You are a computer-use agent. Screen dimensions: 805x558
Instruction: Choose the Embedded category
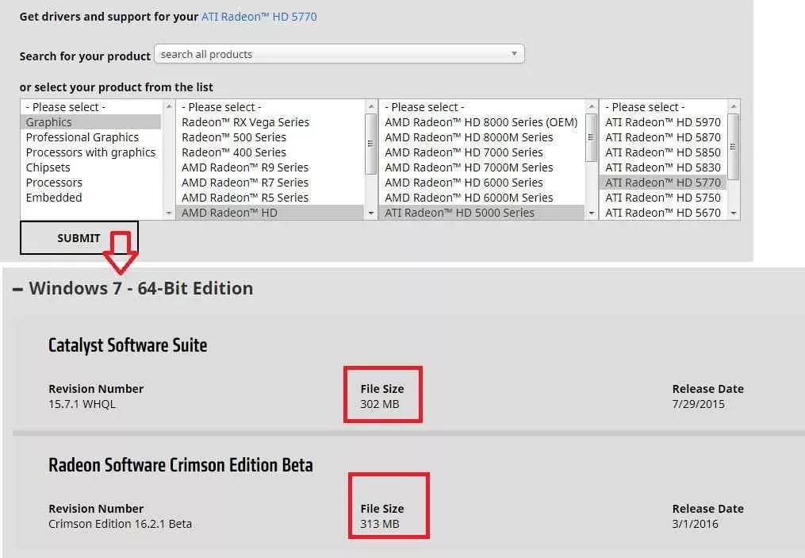[x=90, y=198]
